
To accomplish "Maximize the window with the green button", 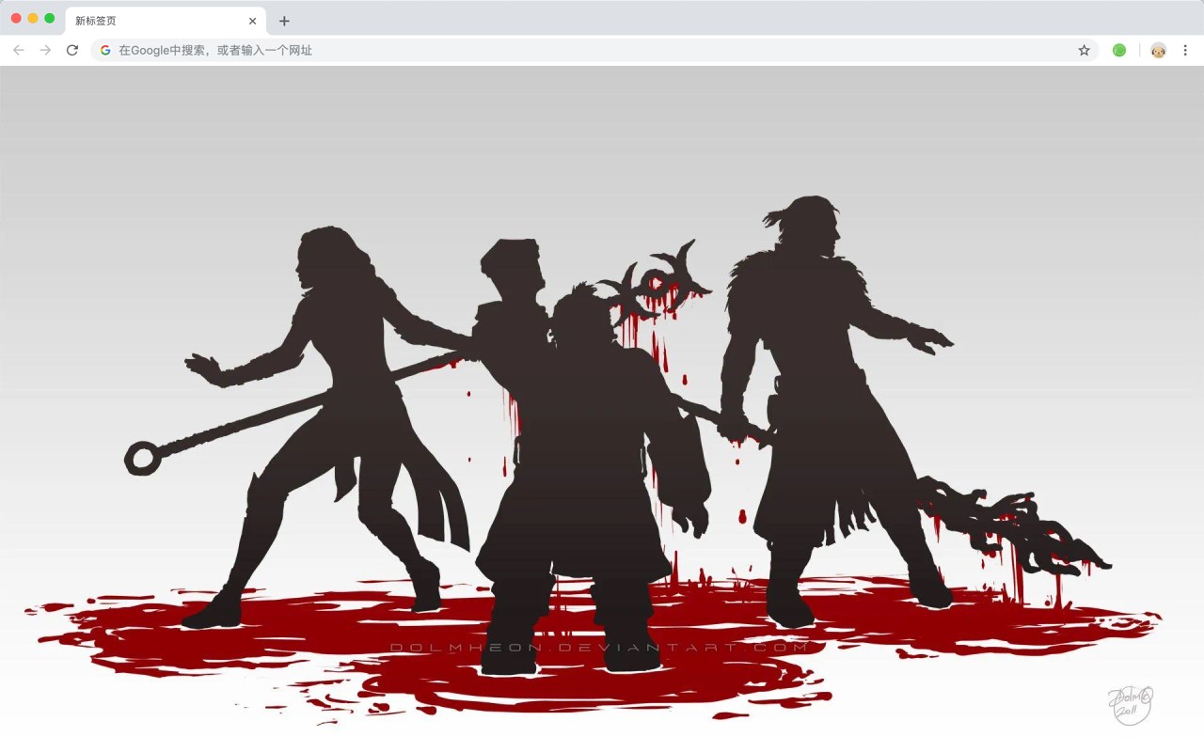I will click(49, 18).
